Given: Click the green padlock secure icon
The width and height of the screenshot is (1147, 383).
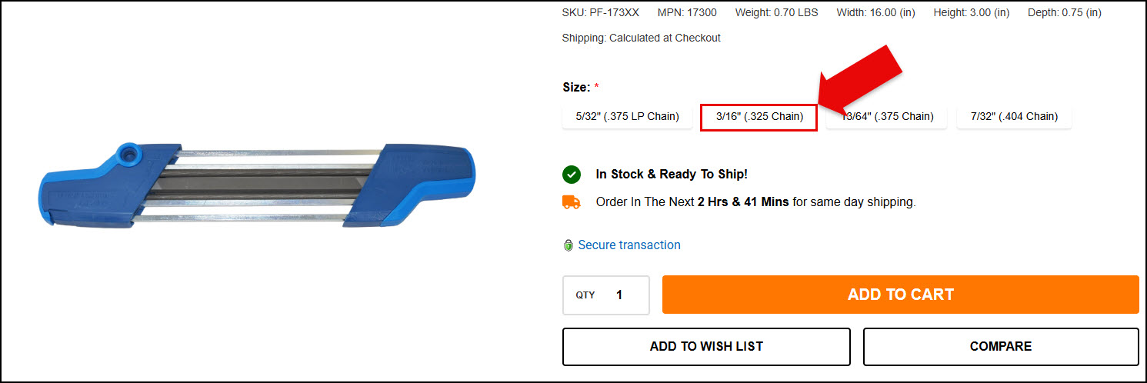Looking at the screenshot, I should pos(568,245).
